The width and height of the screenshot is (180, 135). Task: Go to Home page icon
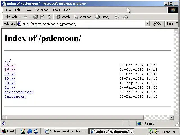pyautogui.click(x=49, y=17)
